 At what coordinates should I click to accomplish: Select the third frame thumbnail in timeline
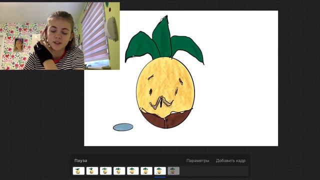[x=105, y=171]
